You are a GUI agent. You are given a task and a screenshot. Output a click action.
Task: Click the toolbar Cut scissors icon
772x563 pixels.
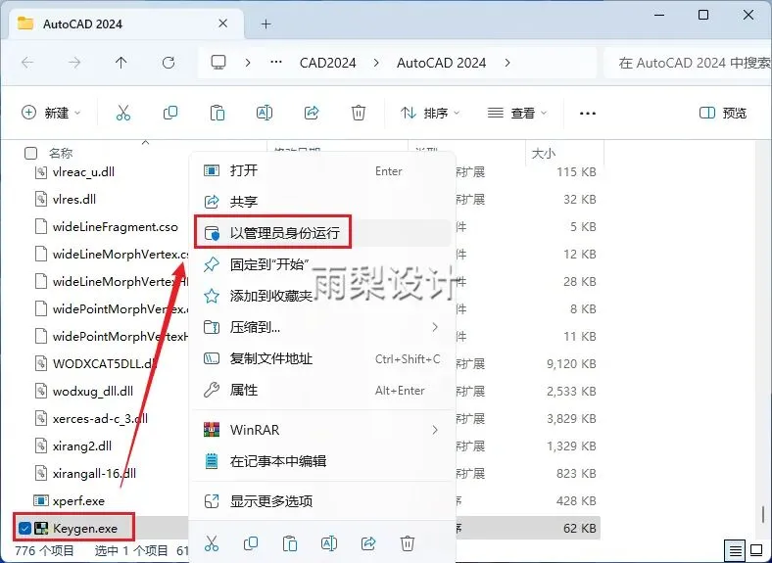[123, 114]
